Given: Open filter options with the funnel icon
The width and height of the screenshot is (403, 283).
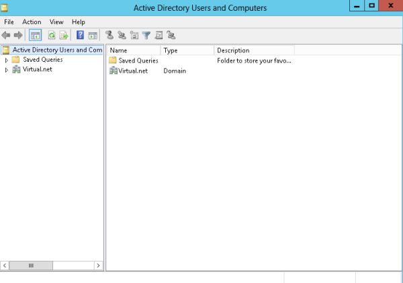Looking at the screenshot, I should click(146, 35).
